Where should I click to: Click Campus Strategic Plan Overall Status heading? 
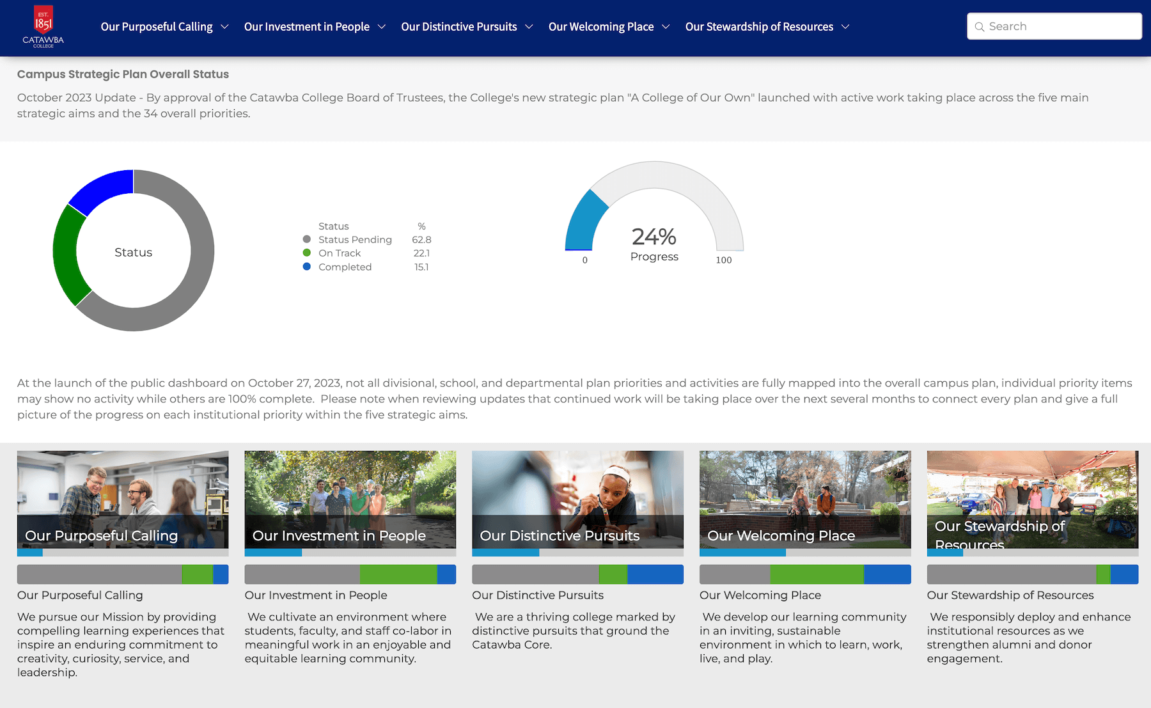pos(123,74)
